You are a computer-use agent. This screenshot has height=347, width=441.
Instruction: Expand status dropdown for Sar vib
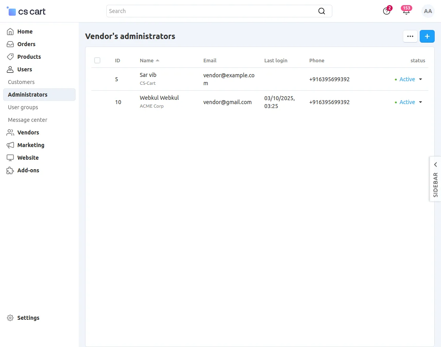tap(420, 79)
